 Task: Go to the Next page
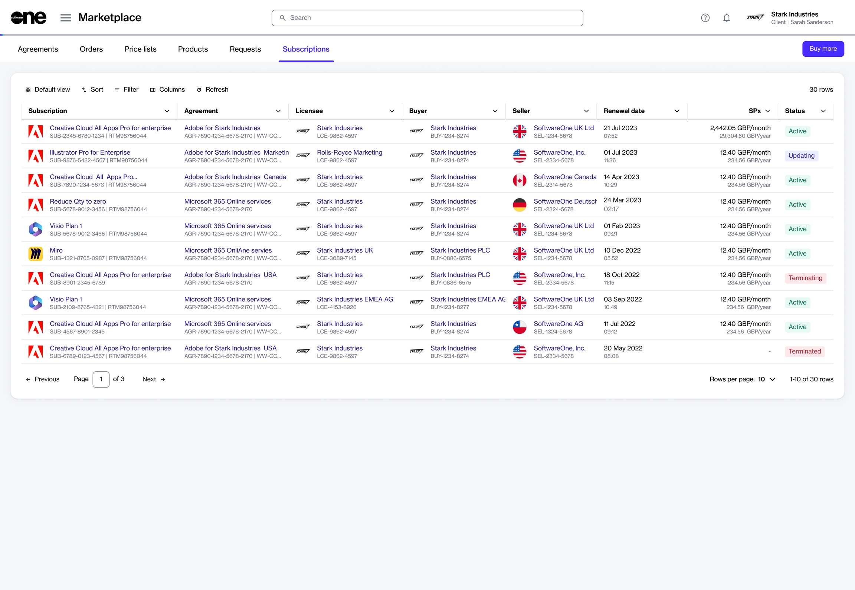[x=154, y=379]
